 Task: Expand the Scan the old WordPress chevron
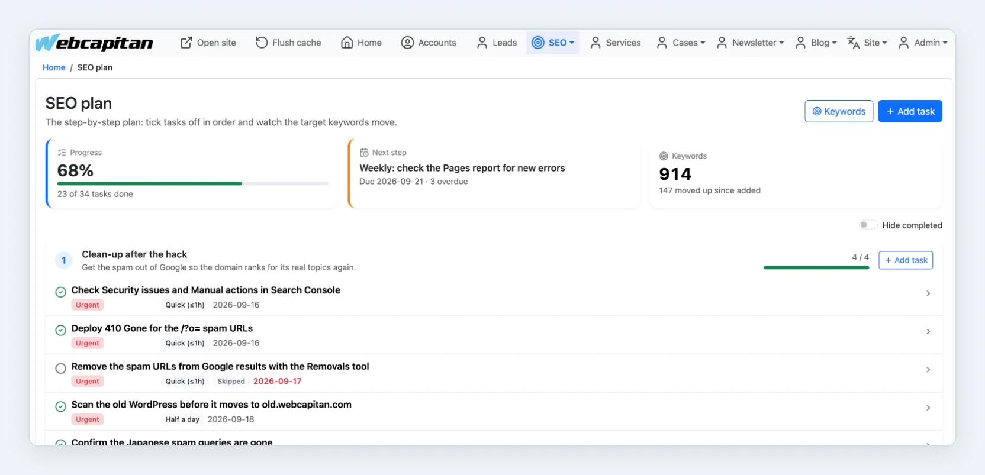(x=928, y=408)
